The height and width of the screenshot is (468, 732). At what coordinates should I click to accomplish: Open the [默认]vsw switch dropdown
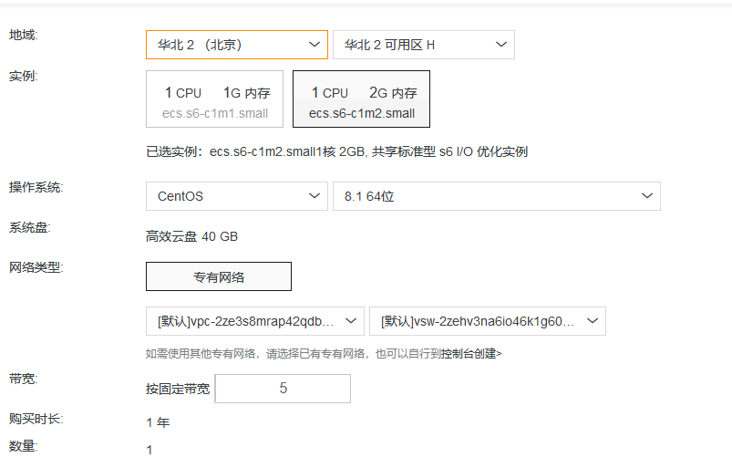coord(487,321)
